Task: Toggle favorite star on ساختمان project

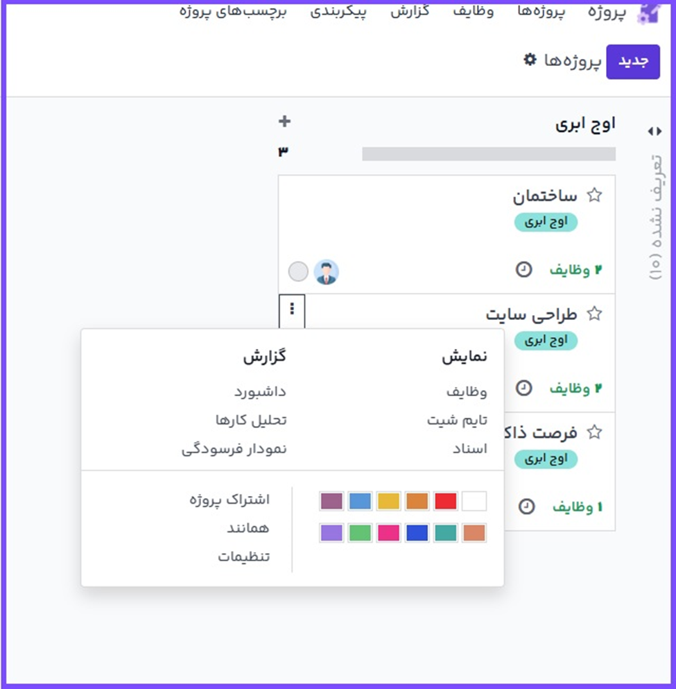Action: [594, 196]
